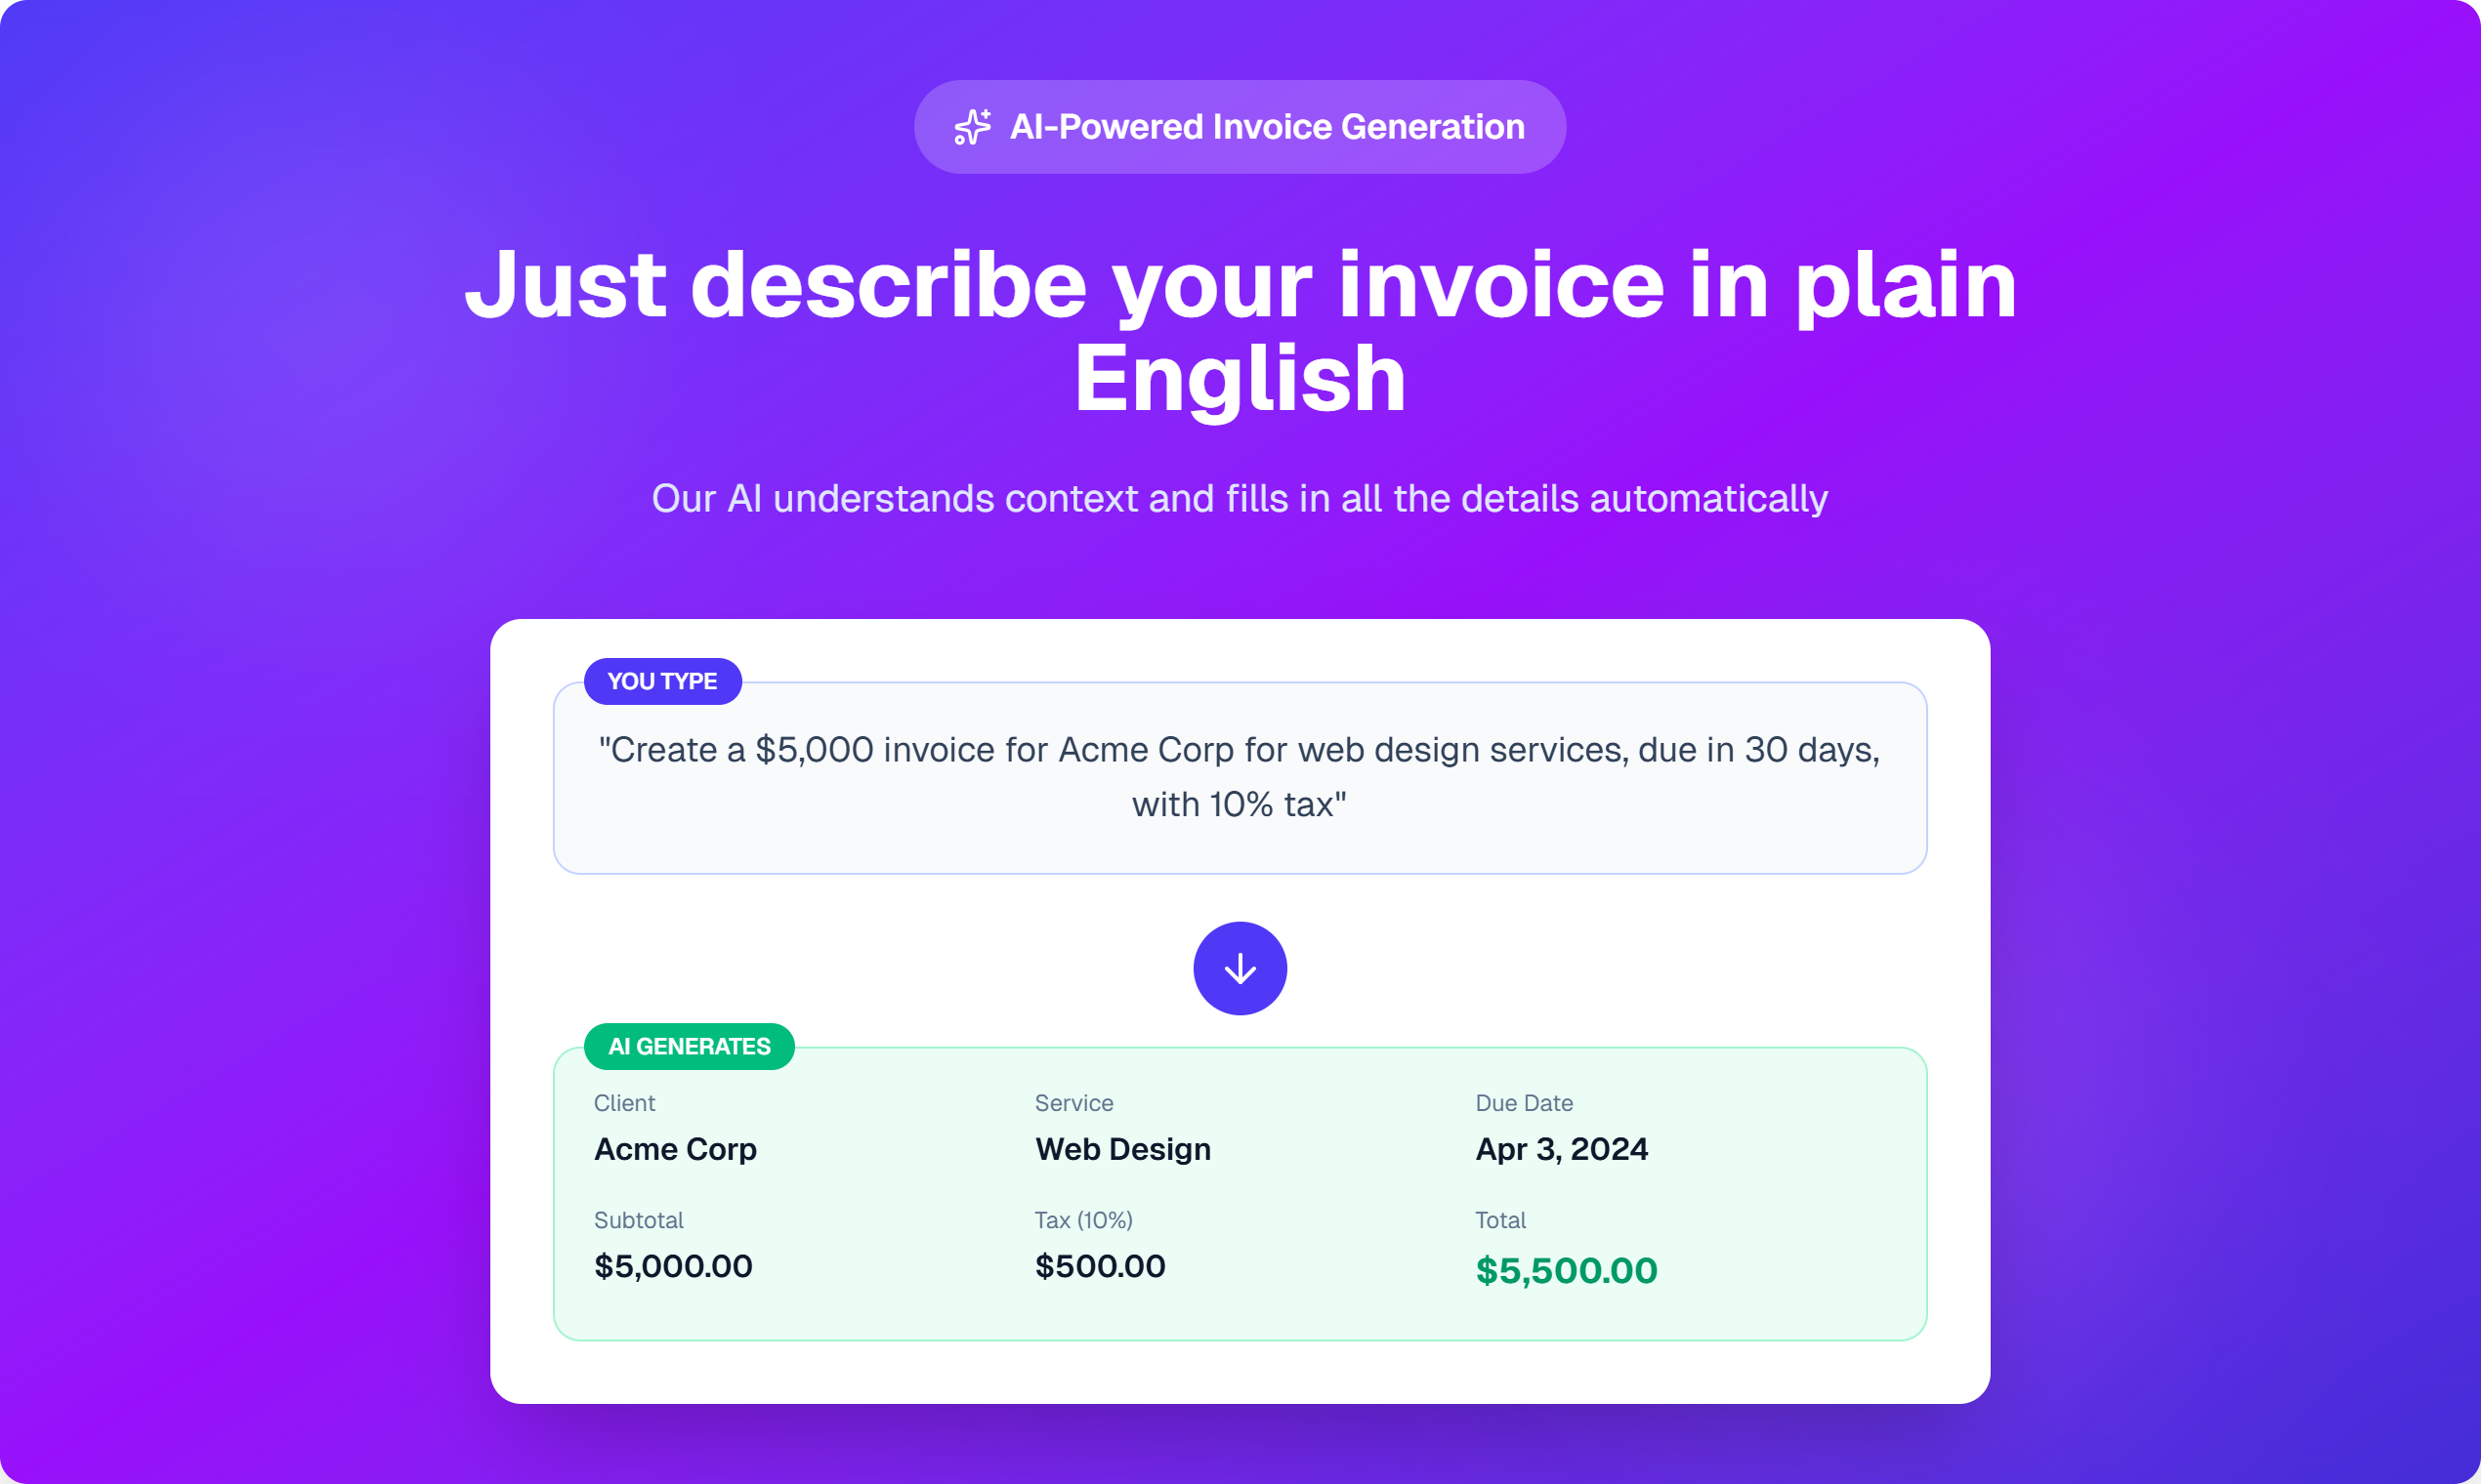Screen dimensions: 2481x1484
Task: Click the down arrow circle icon
Action: [x=1240, y=968]
